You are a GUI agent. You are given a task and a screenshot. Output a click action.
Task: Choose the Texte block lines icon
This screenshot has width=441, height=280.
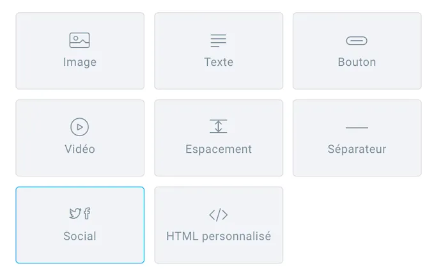click(x=218, y=40)
